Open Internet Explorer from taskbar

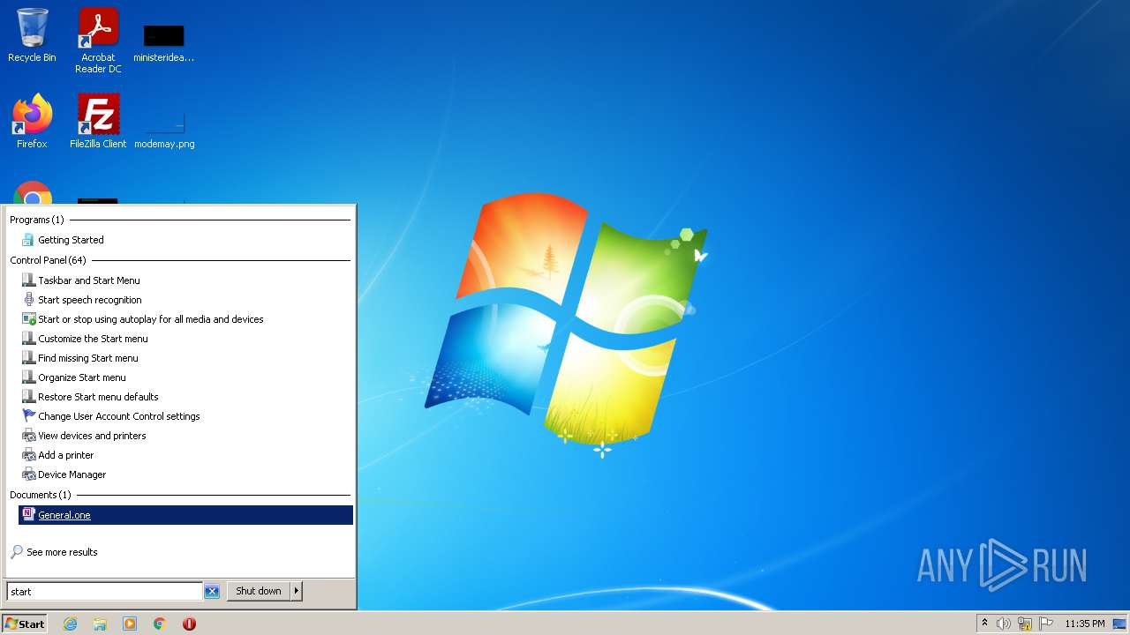point(70,624)
